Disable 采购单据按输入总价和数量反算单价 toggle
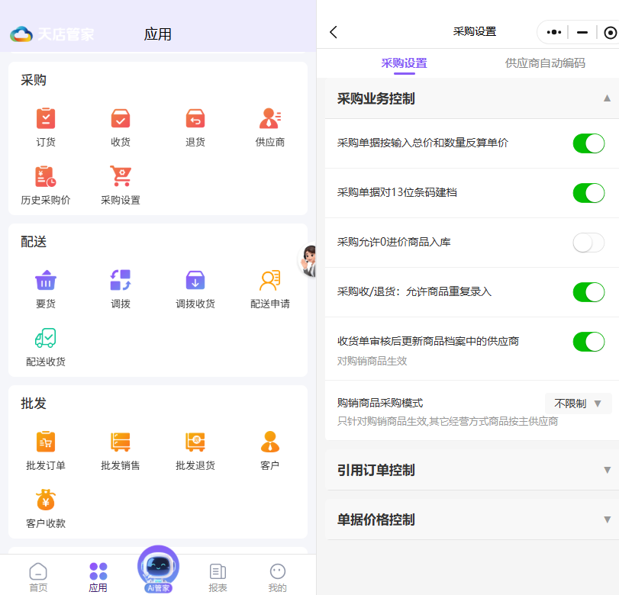619x595 pixels. tap(588, 143)
